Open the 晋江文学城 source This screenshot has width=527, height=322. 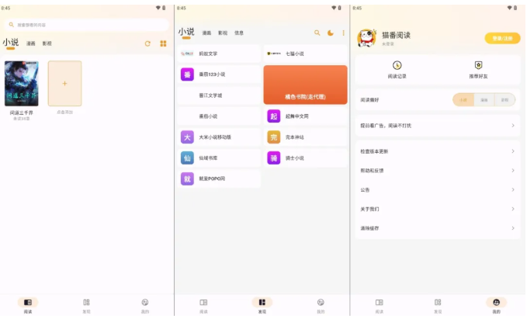tap(219, 95)
